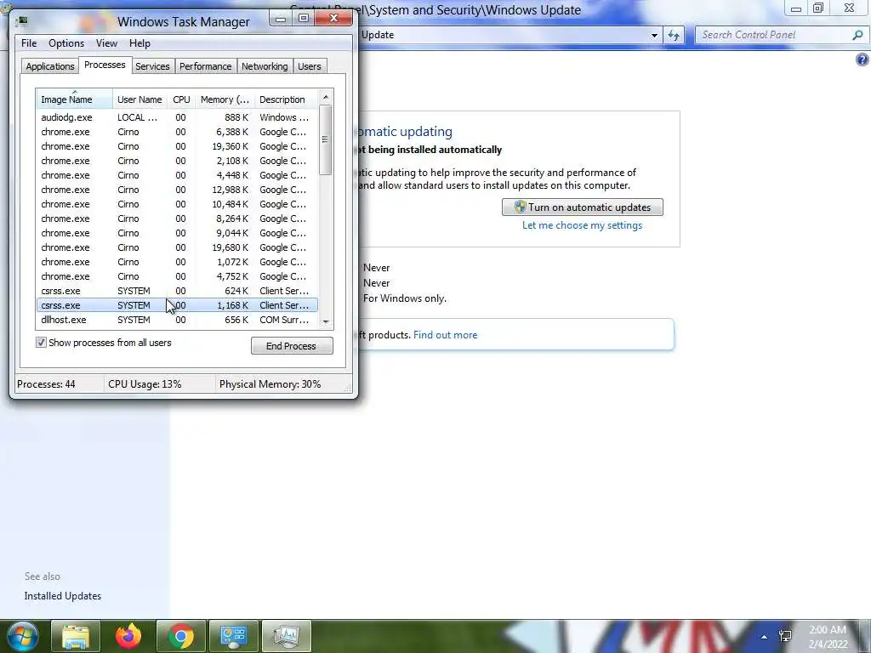Click the process list scroll down arrow

coord(326,321)
